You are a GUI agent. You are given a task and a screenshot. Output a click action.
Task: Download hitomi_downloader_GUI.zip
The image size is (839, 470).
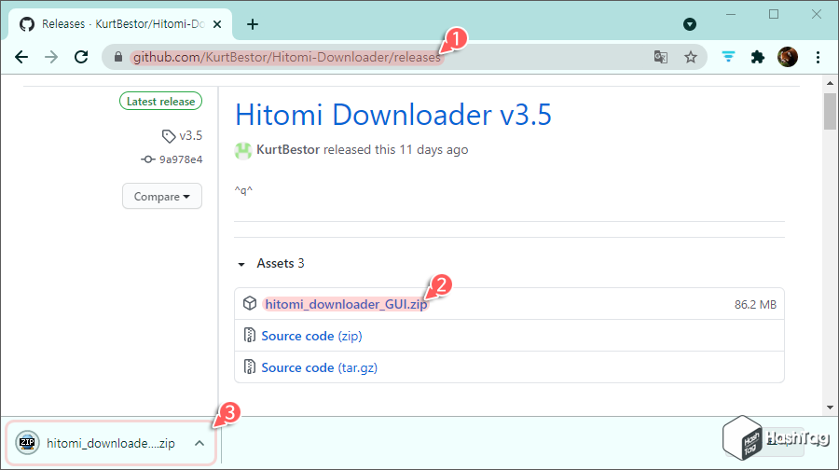click(x=346, y=304)
